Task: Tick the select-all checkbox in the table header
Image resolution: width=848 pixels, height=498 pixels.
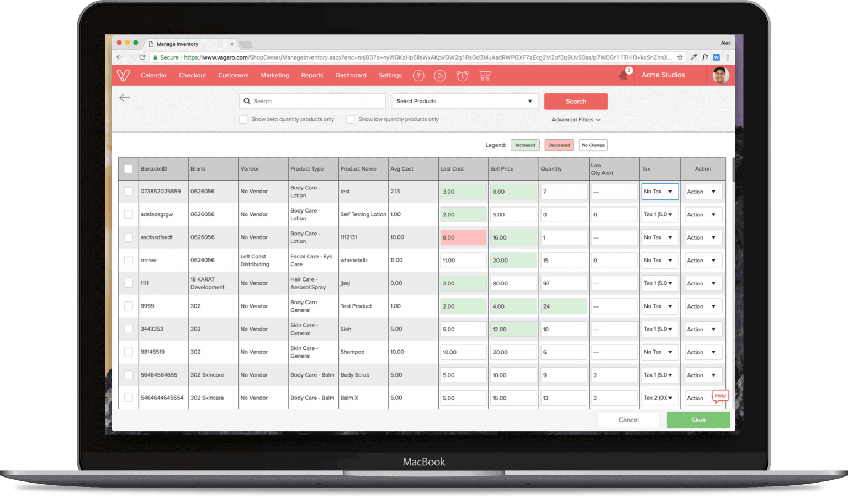Action: (129, 169)
